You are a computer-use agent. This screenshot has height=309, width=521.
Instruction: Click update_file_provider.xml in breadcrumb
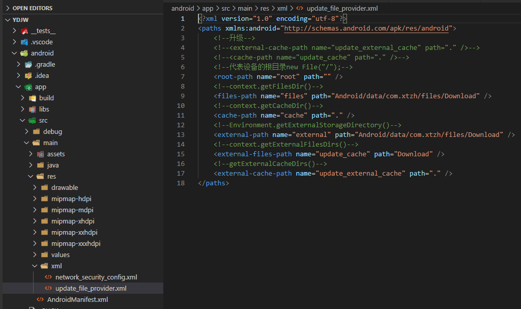point(342,8)
